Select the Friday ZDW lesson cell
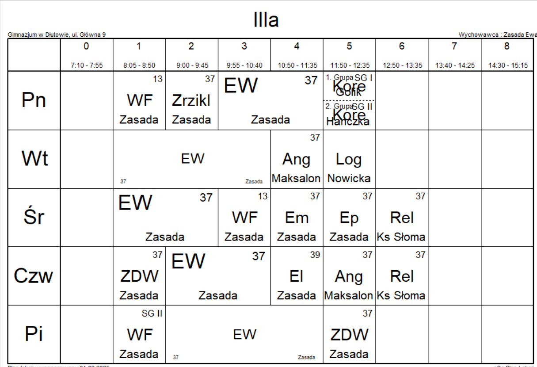Viewport: 537px width, 367px height. pos(349,334)
